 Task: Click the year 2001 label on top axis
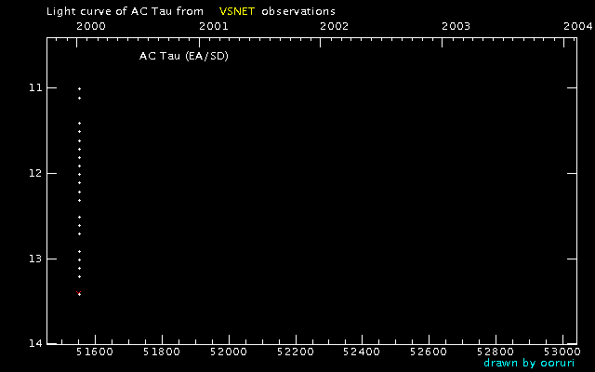pos(213,27)
